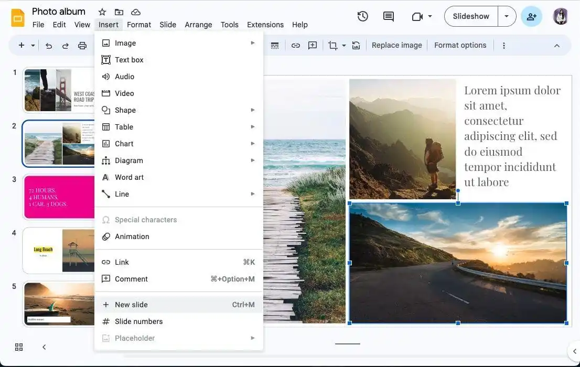Open the comments history icon

[x=389, y=16]
